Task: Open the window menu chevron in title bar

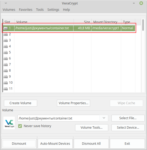Action: [6, 3]
